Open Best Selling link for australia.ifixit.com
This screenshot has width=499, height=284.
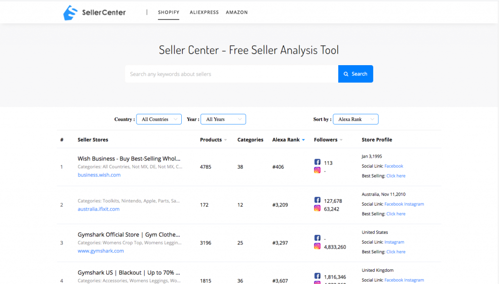point(396,214)
